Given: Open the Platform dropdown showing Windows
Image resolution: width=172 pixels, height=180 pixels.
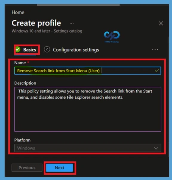Looking at the screenshot, I should (x=88, y=148).
